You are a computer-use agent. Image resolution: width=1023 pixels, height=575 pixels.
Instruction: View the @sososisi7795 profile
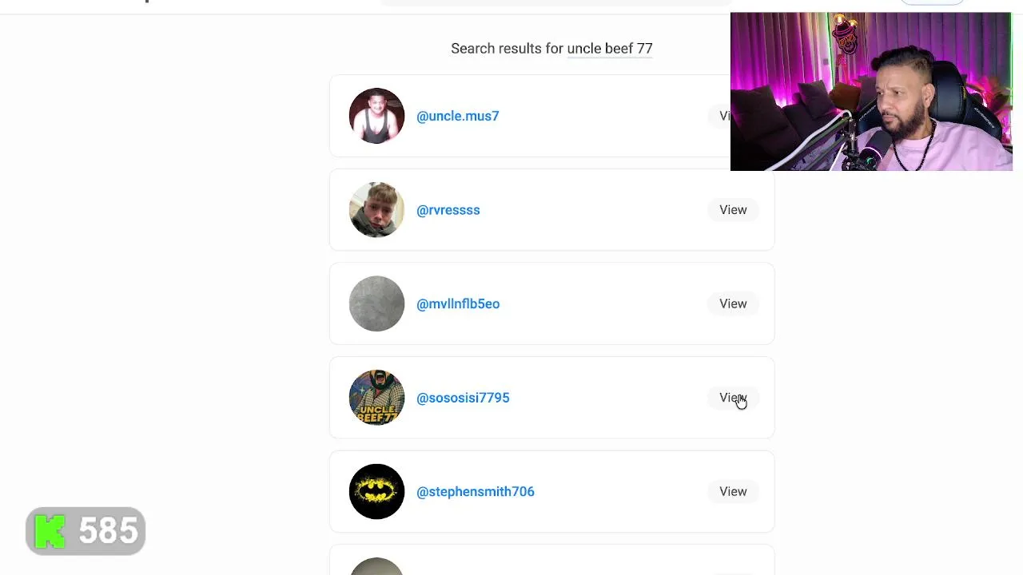[x=733, y=398]
